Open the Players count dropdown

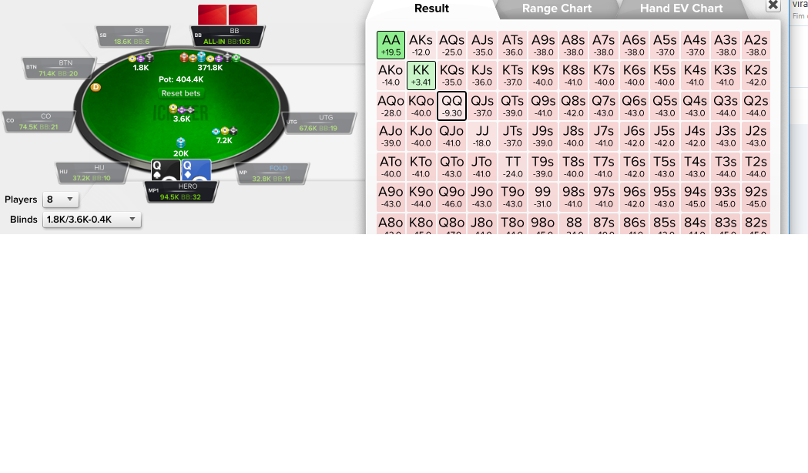pyautogui.click(x=60, y=200)
